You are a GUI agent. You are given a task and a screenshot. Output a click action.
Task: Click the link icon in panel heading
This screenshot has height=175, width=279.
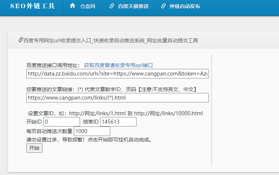pos(21,40)
